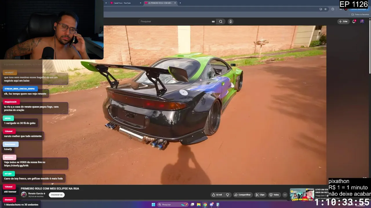Click the Chrome icon on the taskbar
Image resolution: width=371 pixels, height=208 pixels.
pyautogui.click(x=205, y=205)
